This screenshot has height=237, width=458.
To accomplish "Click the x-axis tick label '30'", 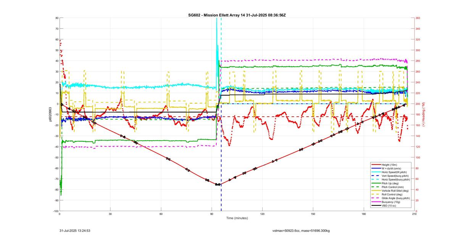I will 110,214.
